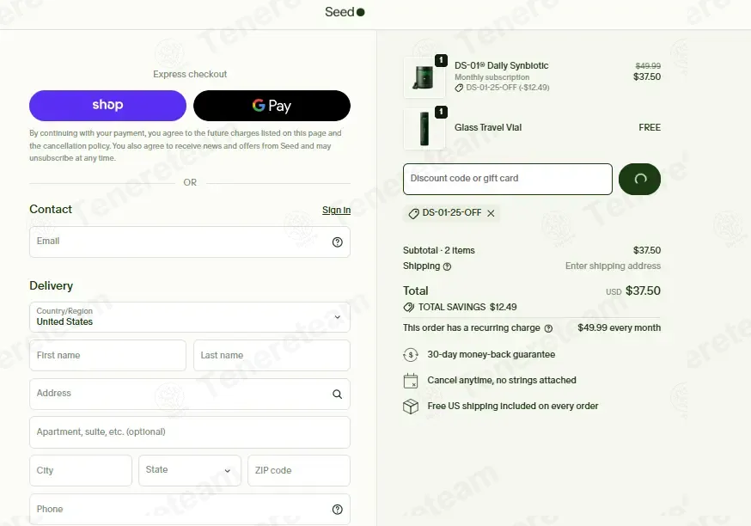This screenshot has width=751, height=526.
Task: Click the cancel anytime calendar icon
Action: tap(411, 381)
